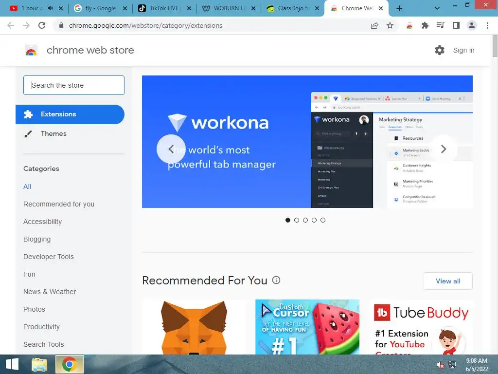This screenshot has width=498, height=374.
Task: Open a new tab with the plus button
Action: [399, 9]
